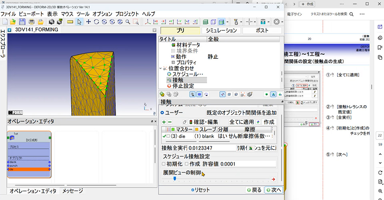This screenshot has height=200, width=384.
Task: Click the measure ruler tool icon
Action: click(x=70, y=22)
